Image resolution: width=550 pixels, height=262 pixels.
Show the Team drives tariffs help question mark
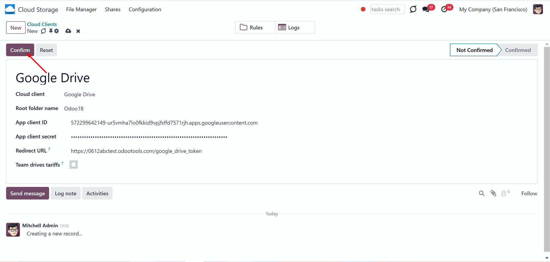tap(62, 163)
